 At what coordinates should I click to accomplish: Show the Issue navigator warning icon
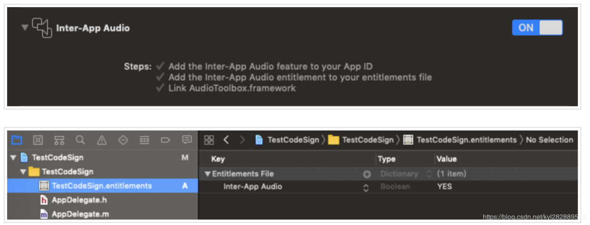point(102,140)
